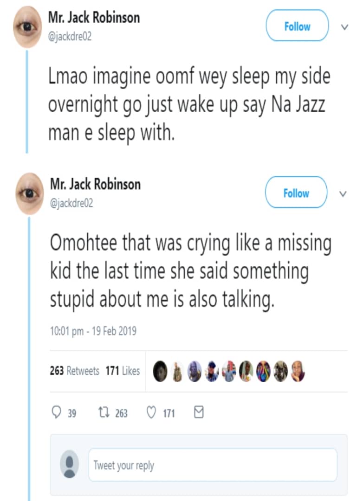Retweet the tweet using the retweet icon
The height and width of the screenshot is (501, 363).
pyautogui.click(x=105, y=412)
